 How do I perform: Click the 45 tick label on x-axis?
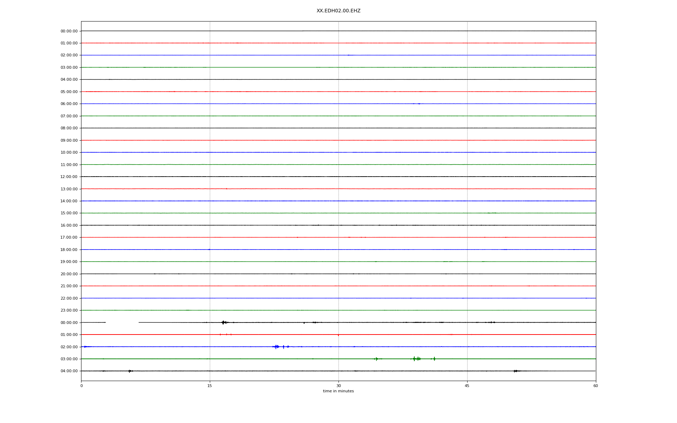coord(467,386)
